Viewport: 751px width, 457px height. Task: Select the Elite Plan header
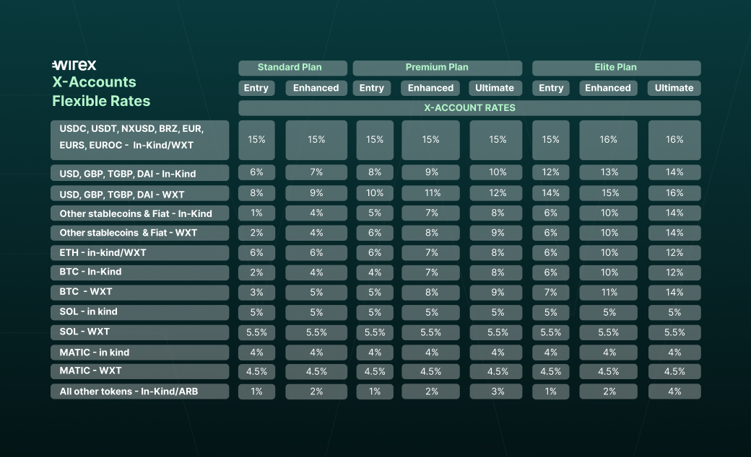[x=617, y=68]
